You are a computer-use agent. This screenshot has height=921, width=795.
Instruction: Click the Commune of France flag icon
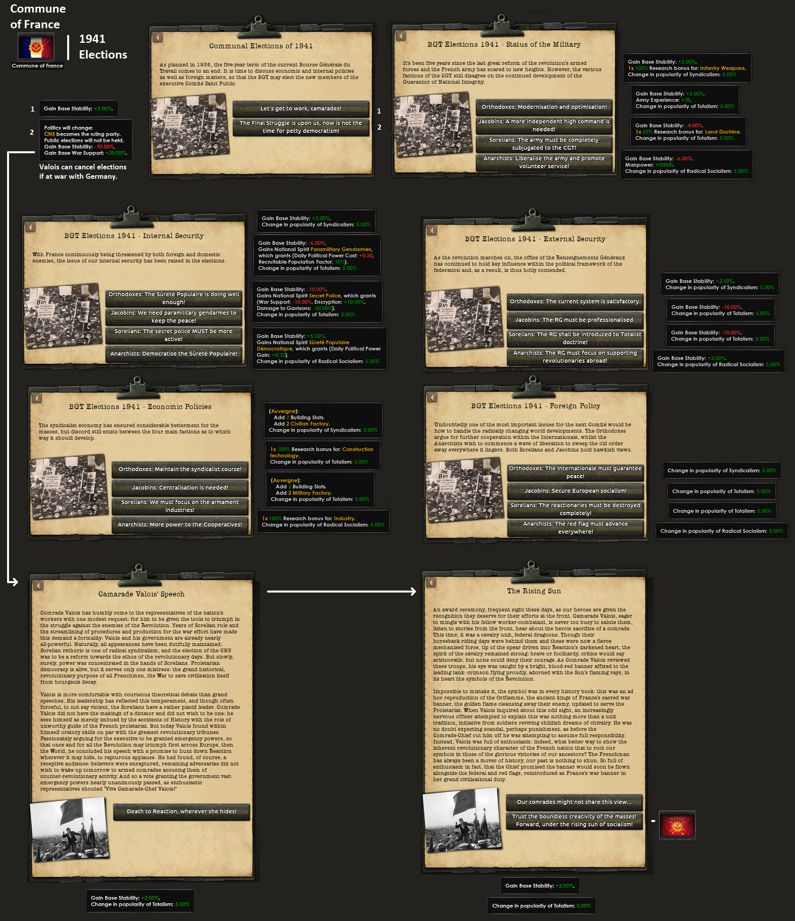36,48
